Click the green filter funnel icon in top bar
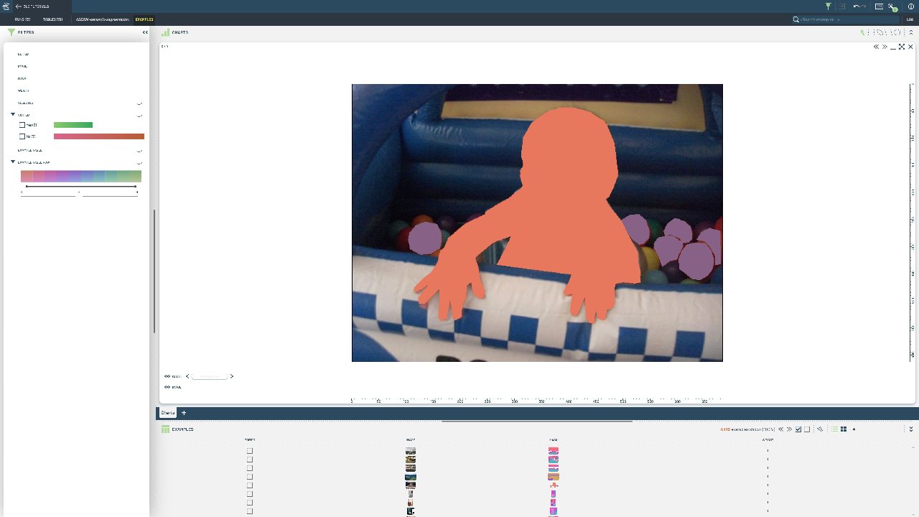 click(829, 6)
